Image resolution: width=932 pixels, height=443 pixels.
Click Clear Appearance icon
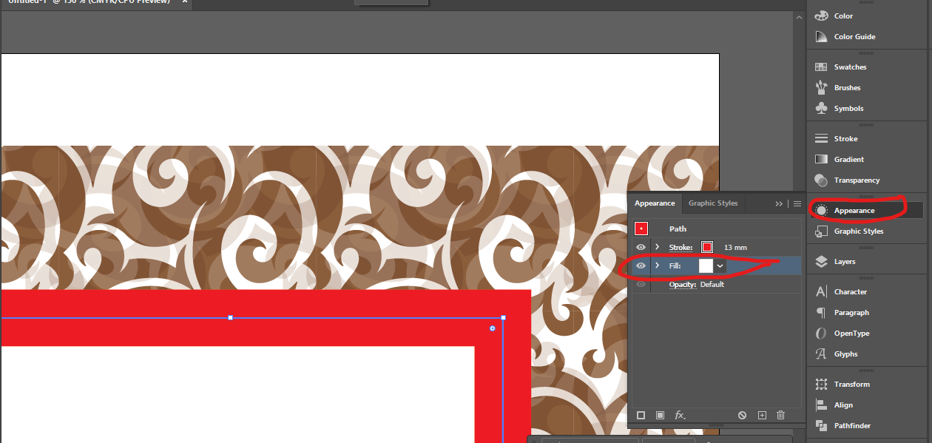point(742,416)
